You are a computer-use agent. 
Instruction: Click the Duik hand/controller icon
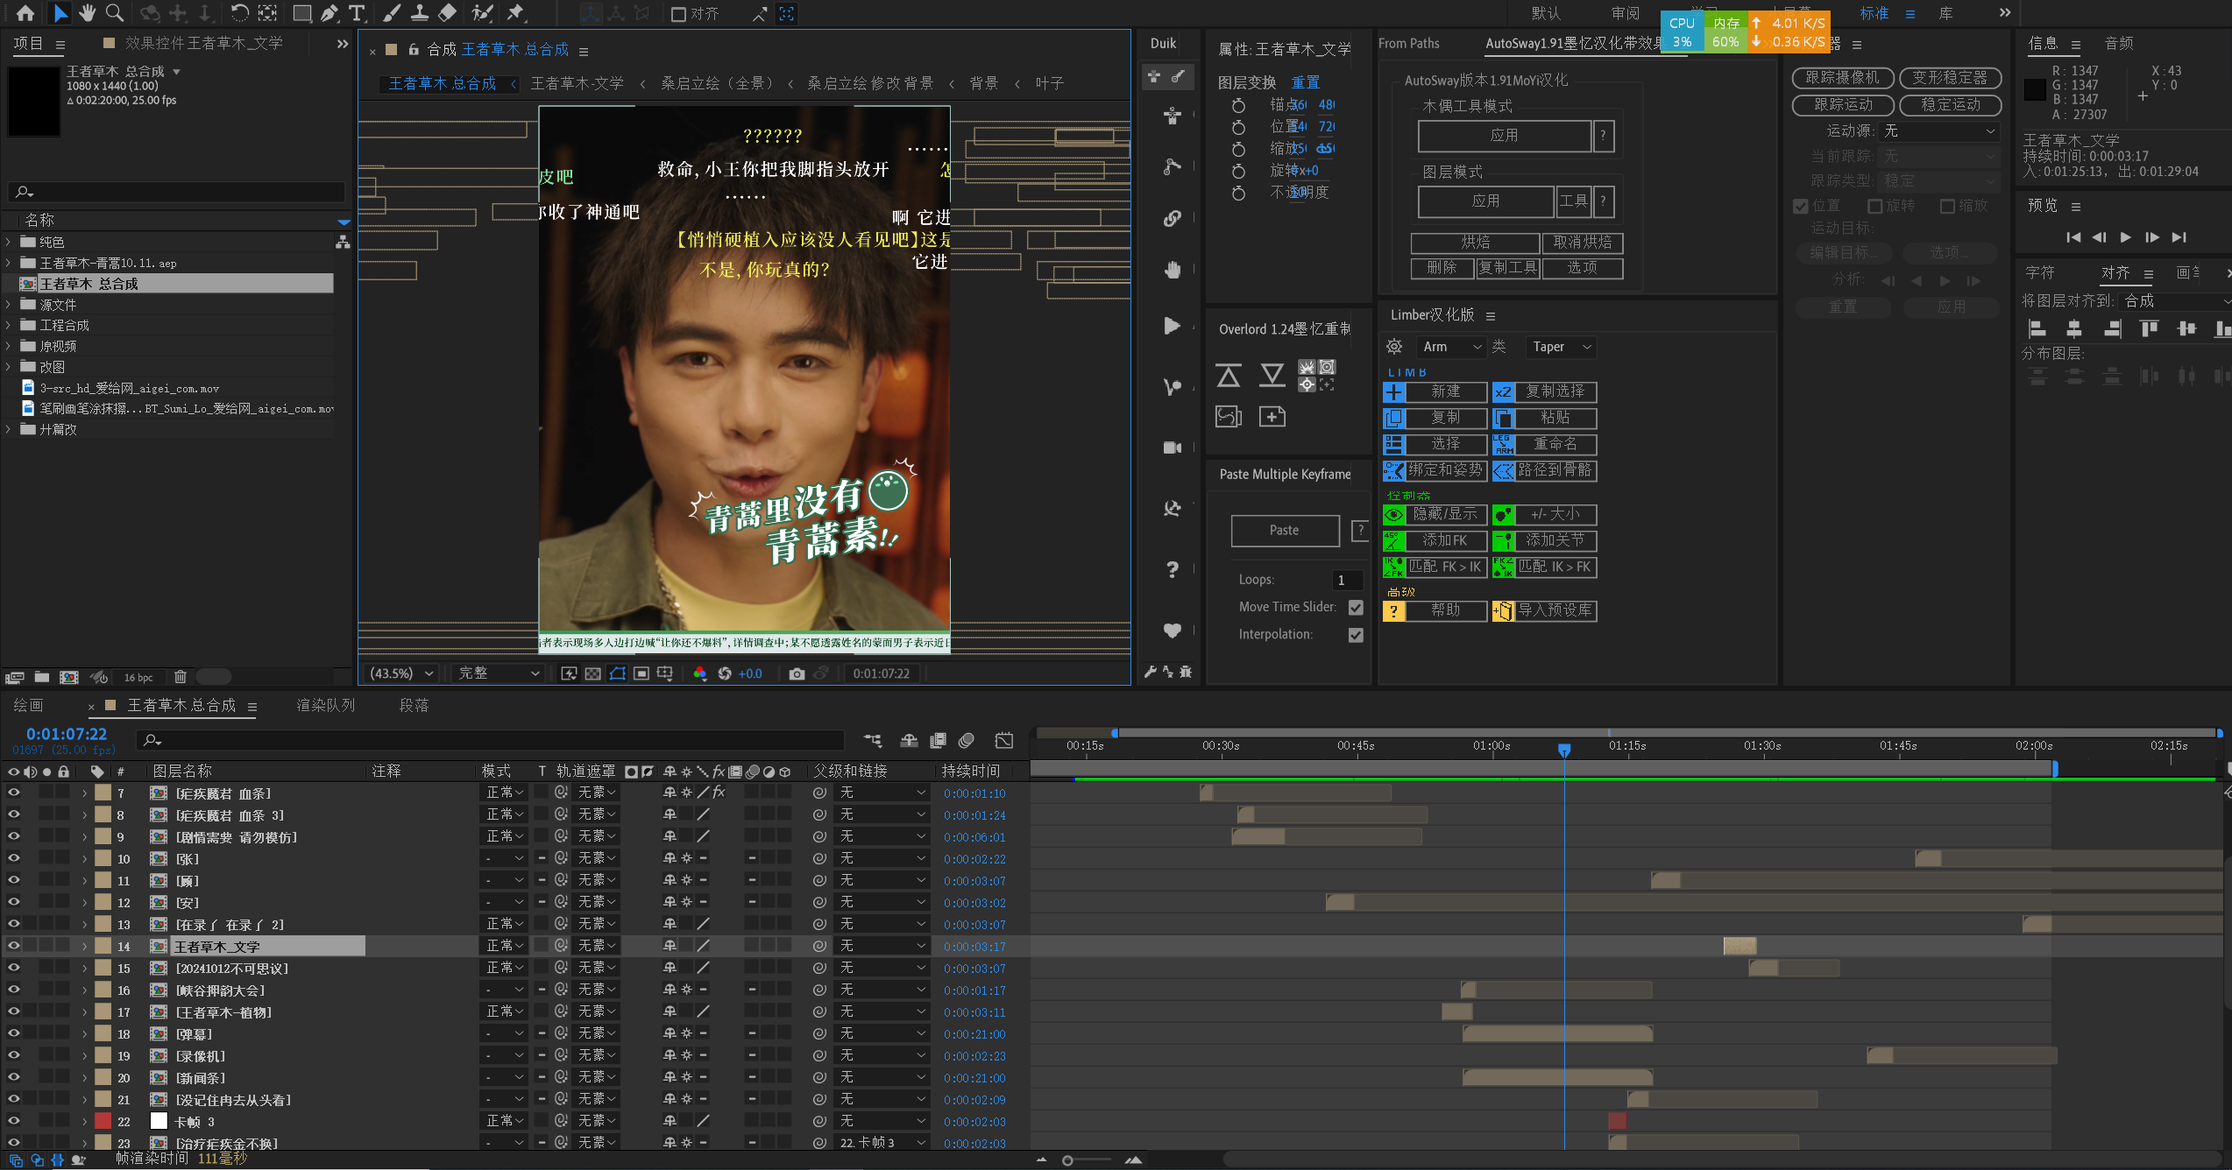1172,269
